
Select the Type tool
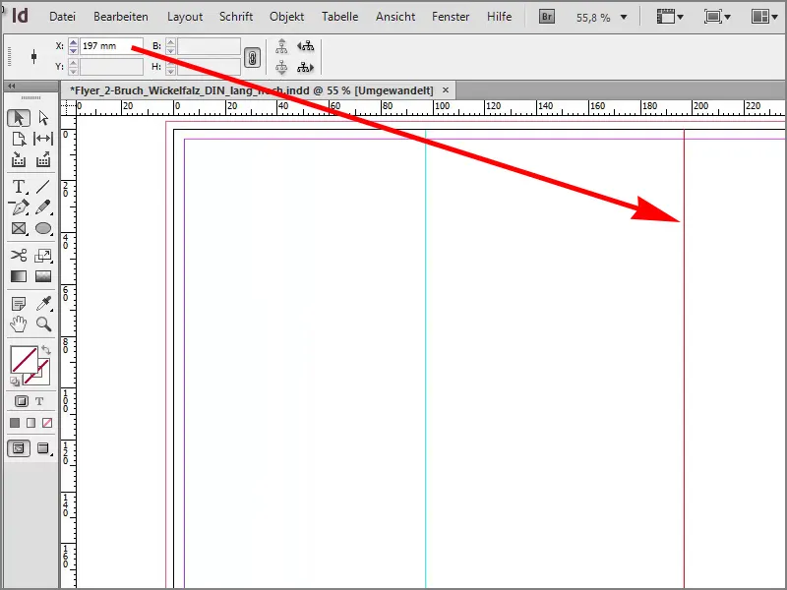point(19,187)
